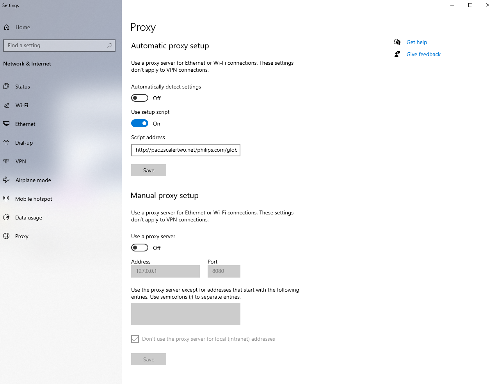Turn on Automatically detect settings

point(140,98)
